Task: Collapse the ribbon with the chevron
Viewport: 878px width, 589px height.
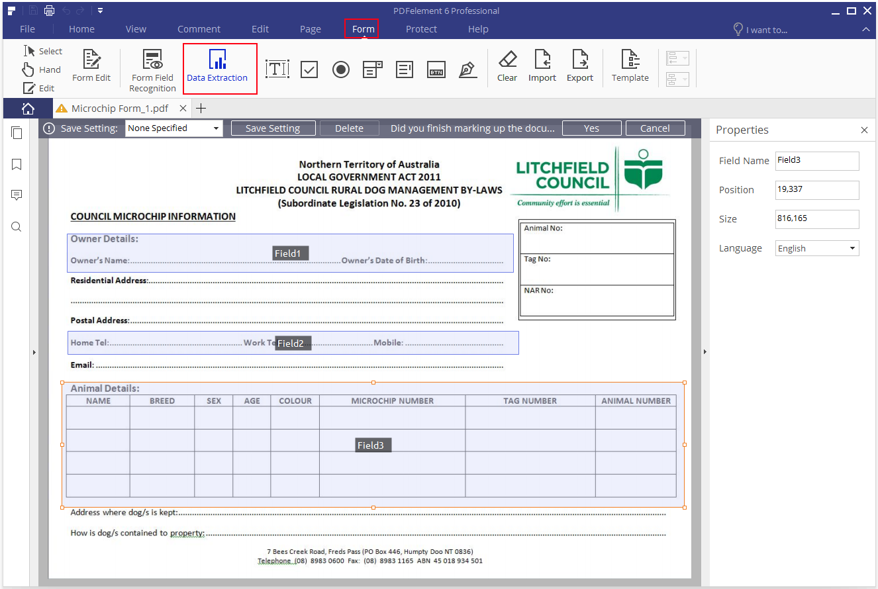Action: pyautogui.click(x=866, y=29)
